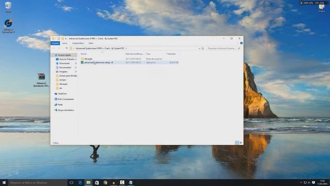The image size is (330, 186).
Task: Sort by Data de modificação column header
Action: pyautogui.click(x=135, y=54)
